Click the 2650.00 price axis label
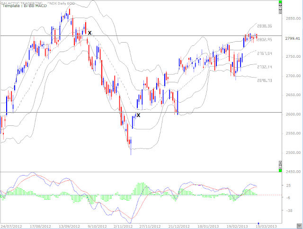Viewport: 303px width, 229px height. tap(293, 95)
